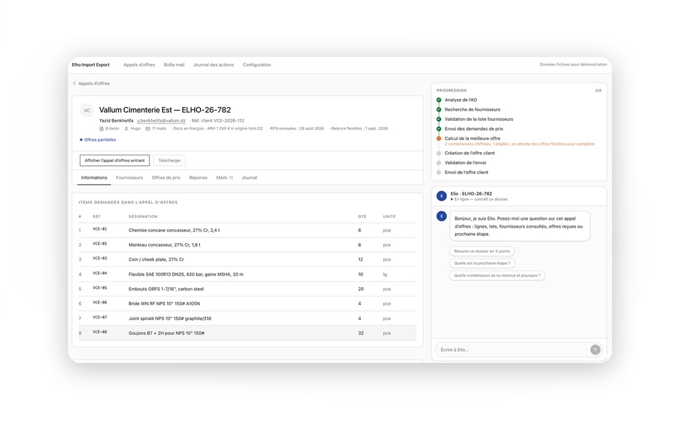680x425 pixels.
Task: Click the grey dot for Envoi de l'offre client
Action: (439, 173)
